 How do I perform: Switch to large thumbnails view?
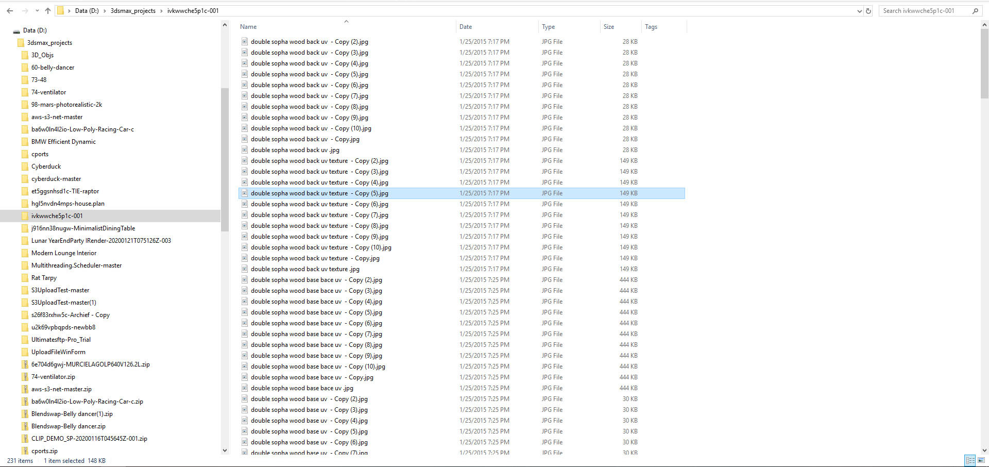(x=982, y=460)
